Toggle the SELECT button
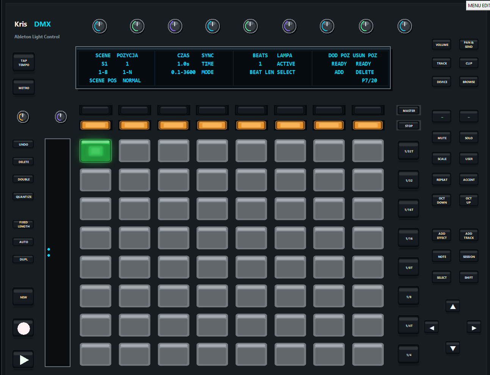This screenshot has width=490, height=375. (441, 277)
